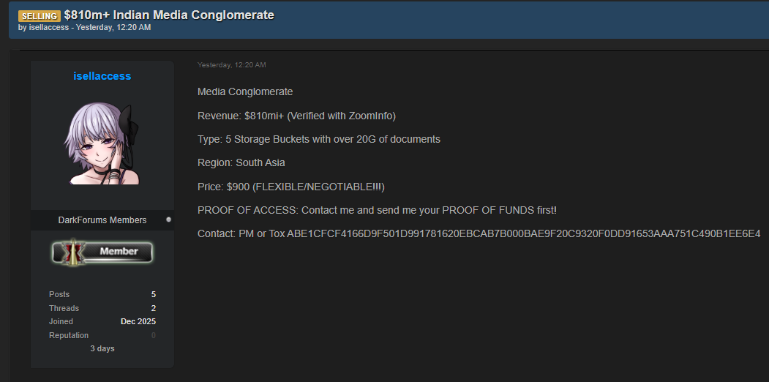Select the DarkForums Members group label

pos(102,220)
